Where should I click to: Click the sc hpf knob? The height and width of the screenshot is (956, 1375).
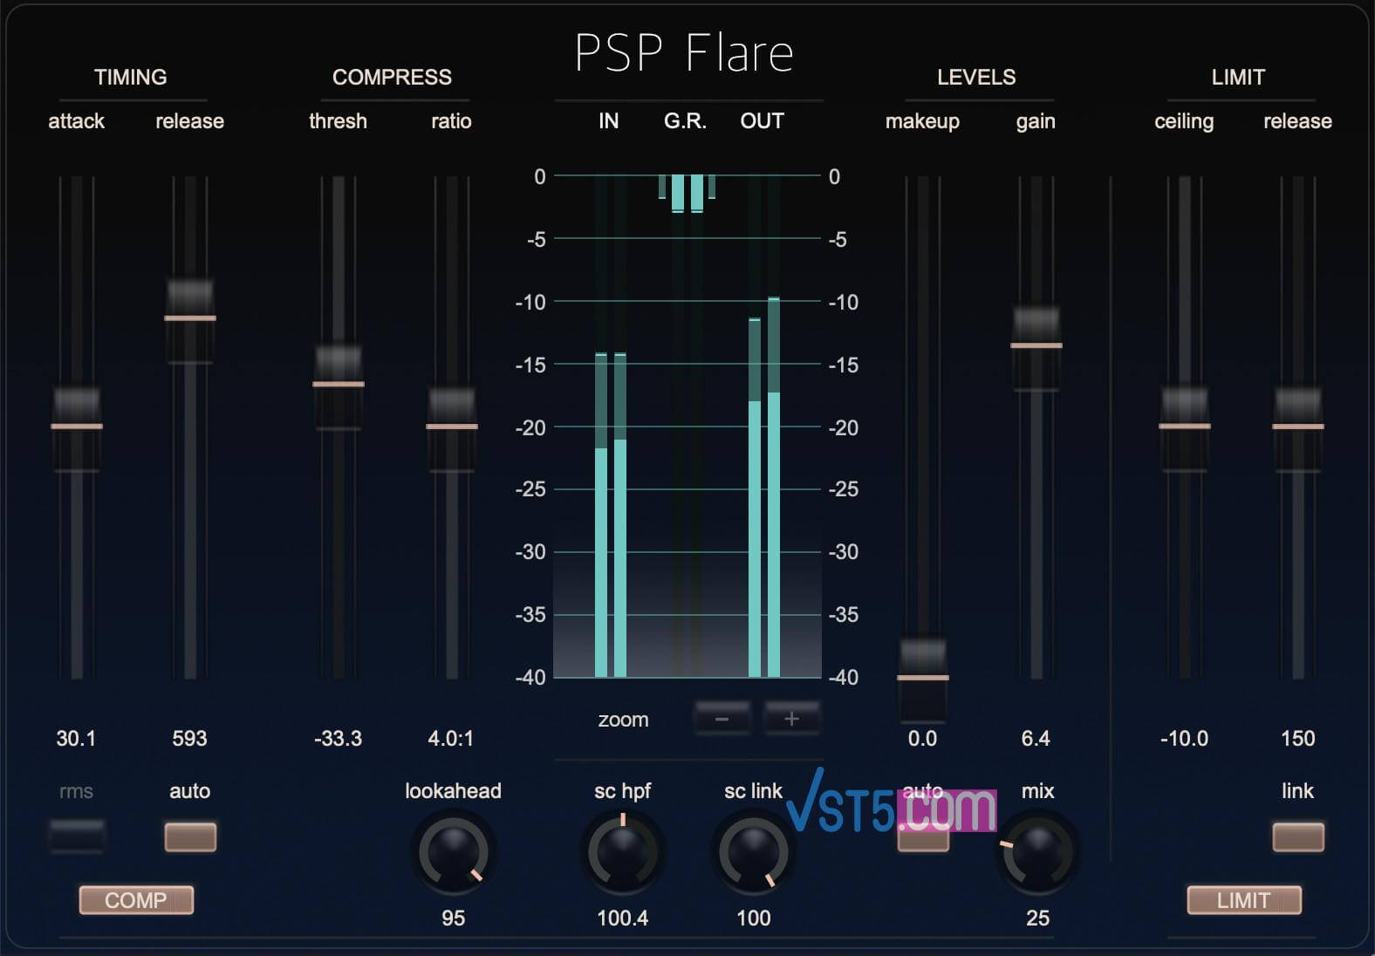coord(623,852)
